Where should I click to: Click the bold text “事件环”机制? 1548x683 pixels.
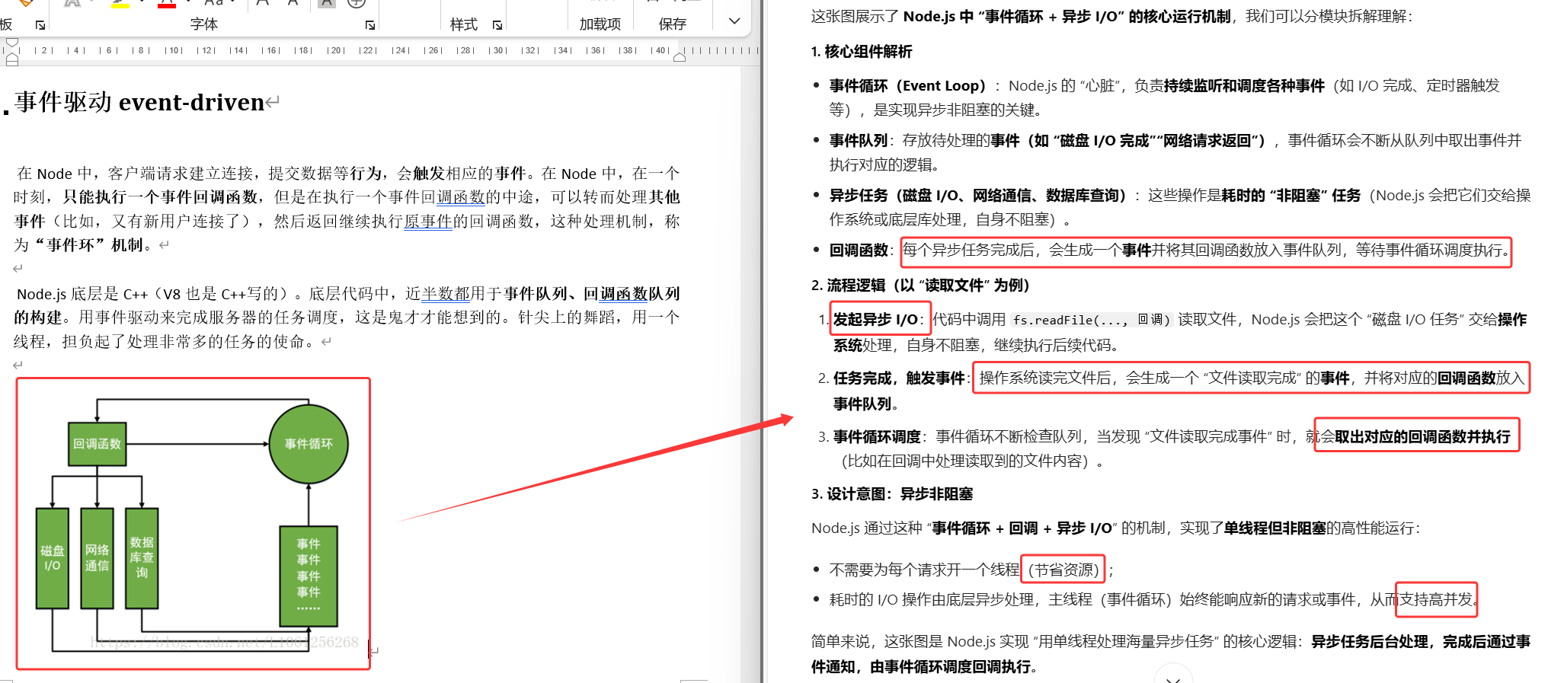point(89,245)
